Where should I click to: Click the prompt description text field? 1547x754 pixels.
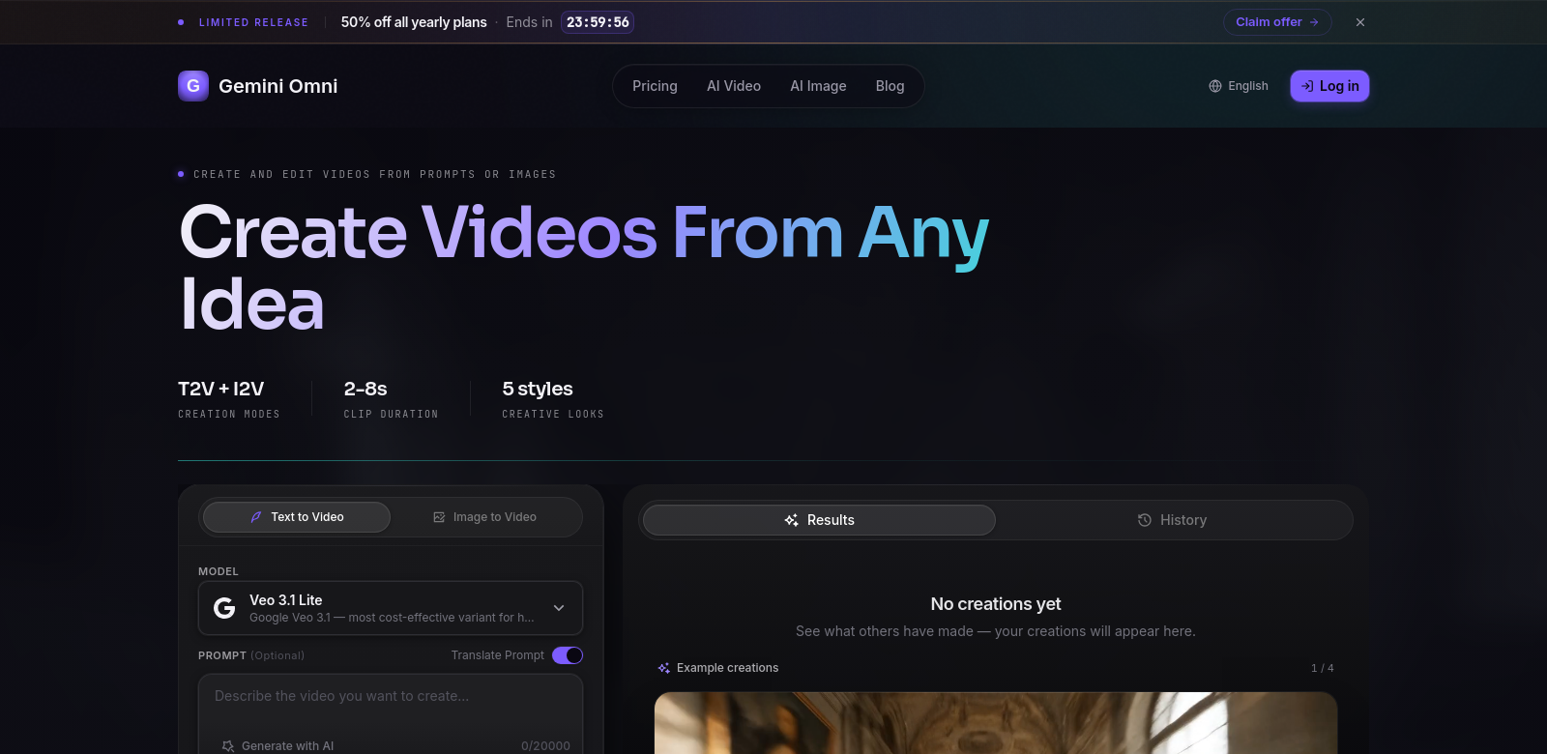coord(391,713)
